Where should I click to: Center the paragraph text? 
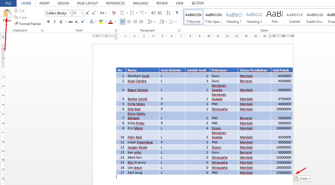coord(129,22)
